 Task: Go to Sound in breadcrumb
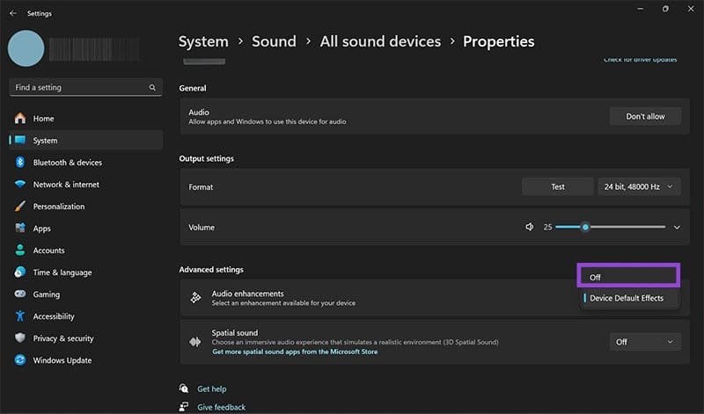pos(274,41)
